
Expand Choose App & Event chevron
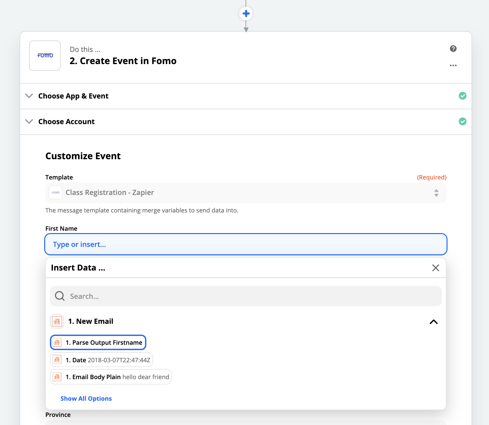[x=29, y=96]
